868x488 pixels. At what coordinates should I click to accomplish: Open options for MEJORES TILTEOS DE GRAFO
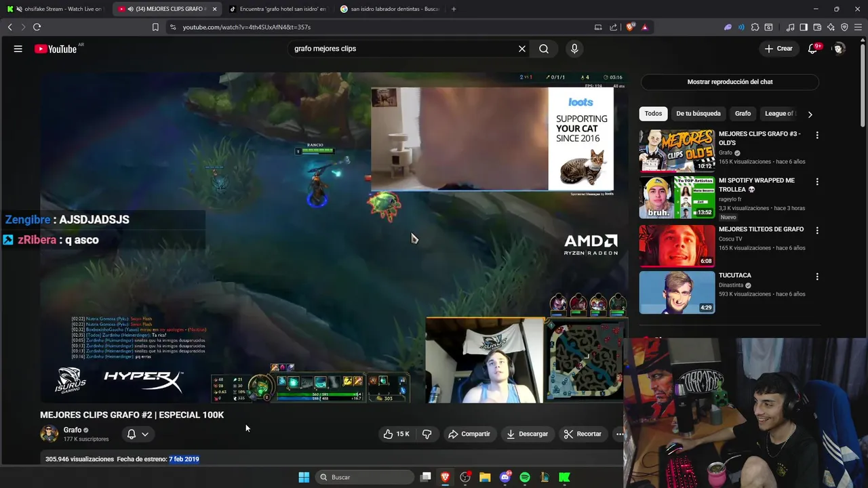pyautogui.click(x=817, y=230)
